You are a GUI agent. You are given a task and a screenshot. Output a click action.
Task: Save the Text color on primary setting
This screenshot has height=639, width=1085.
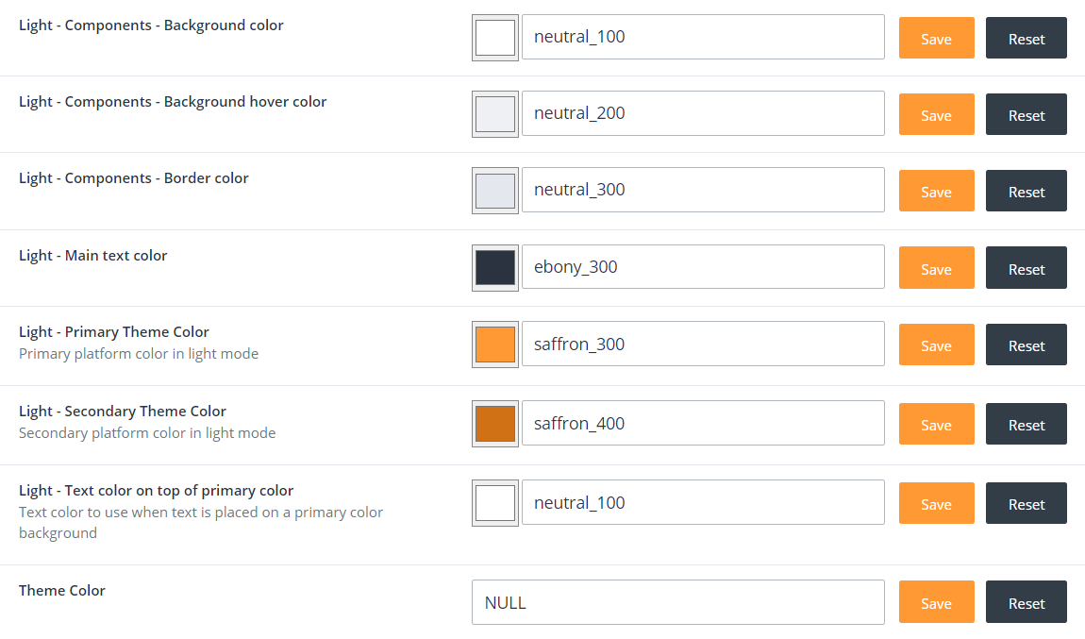tap(936, 504)
